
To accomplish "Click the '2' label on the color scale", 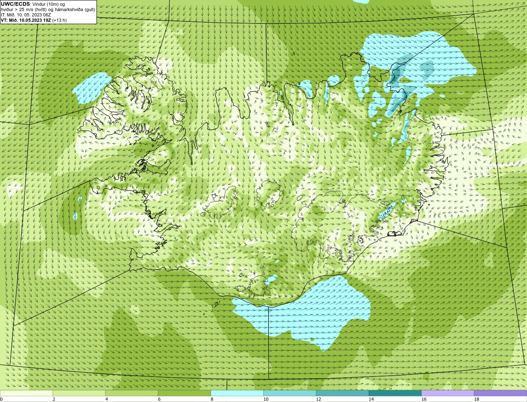I will (x=54, y=399).
